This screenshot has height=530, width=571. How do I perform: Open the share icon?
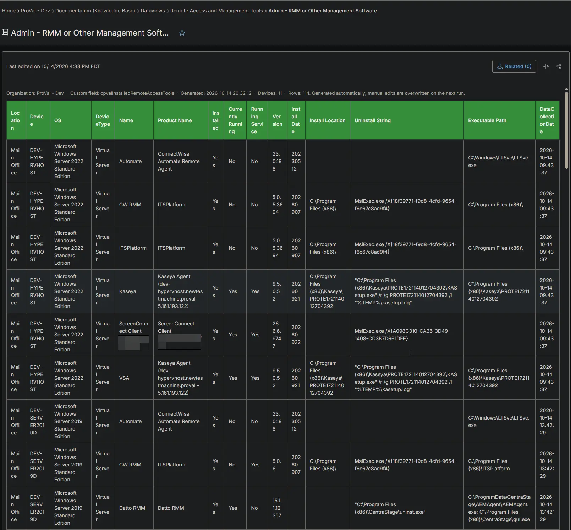[x=559, y=66]
